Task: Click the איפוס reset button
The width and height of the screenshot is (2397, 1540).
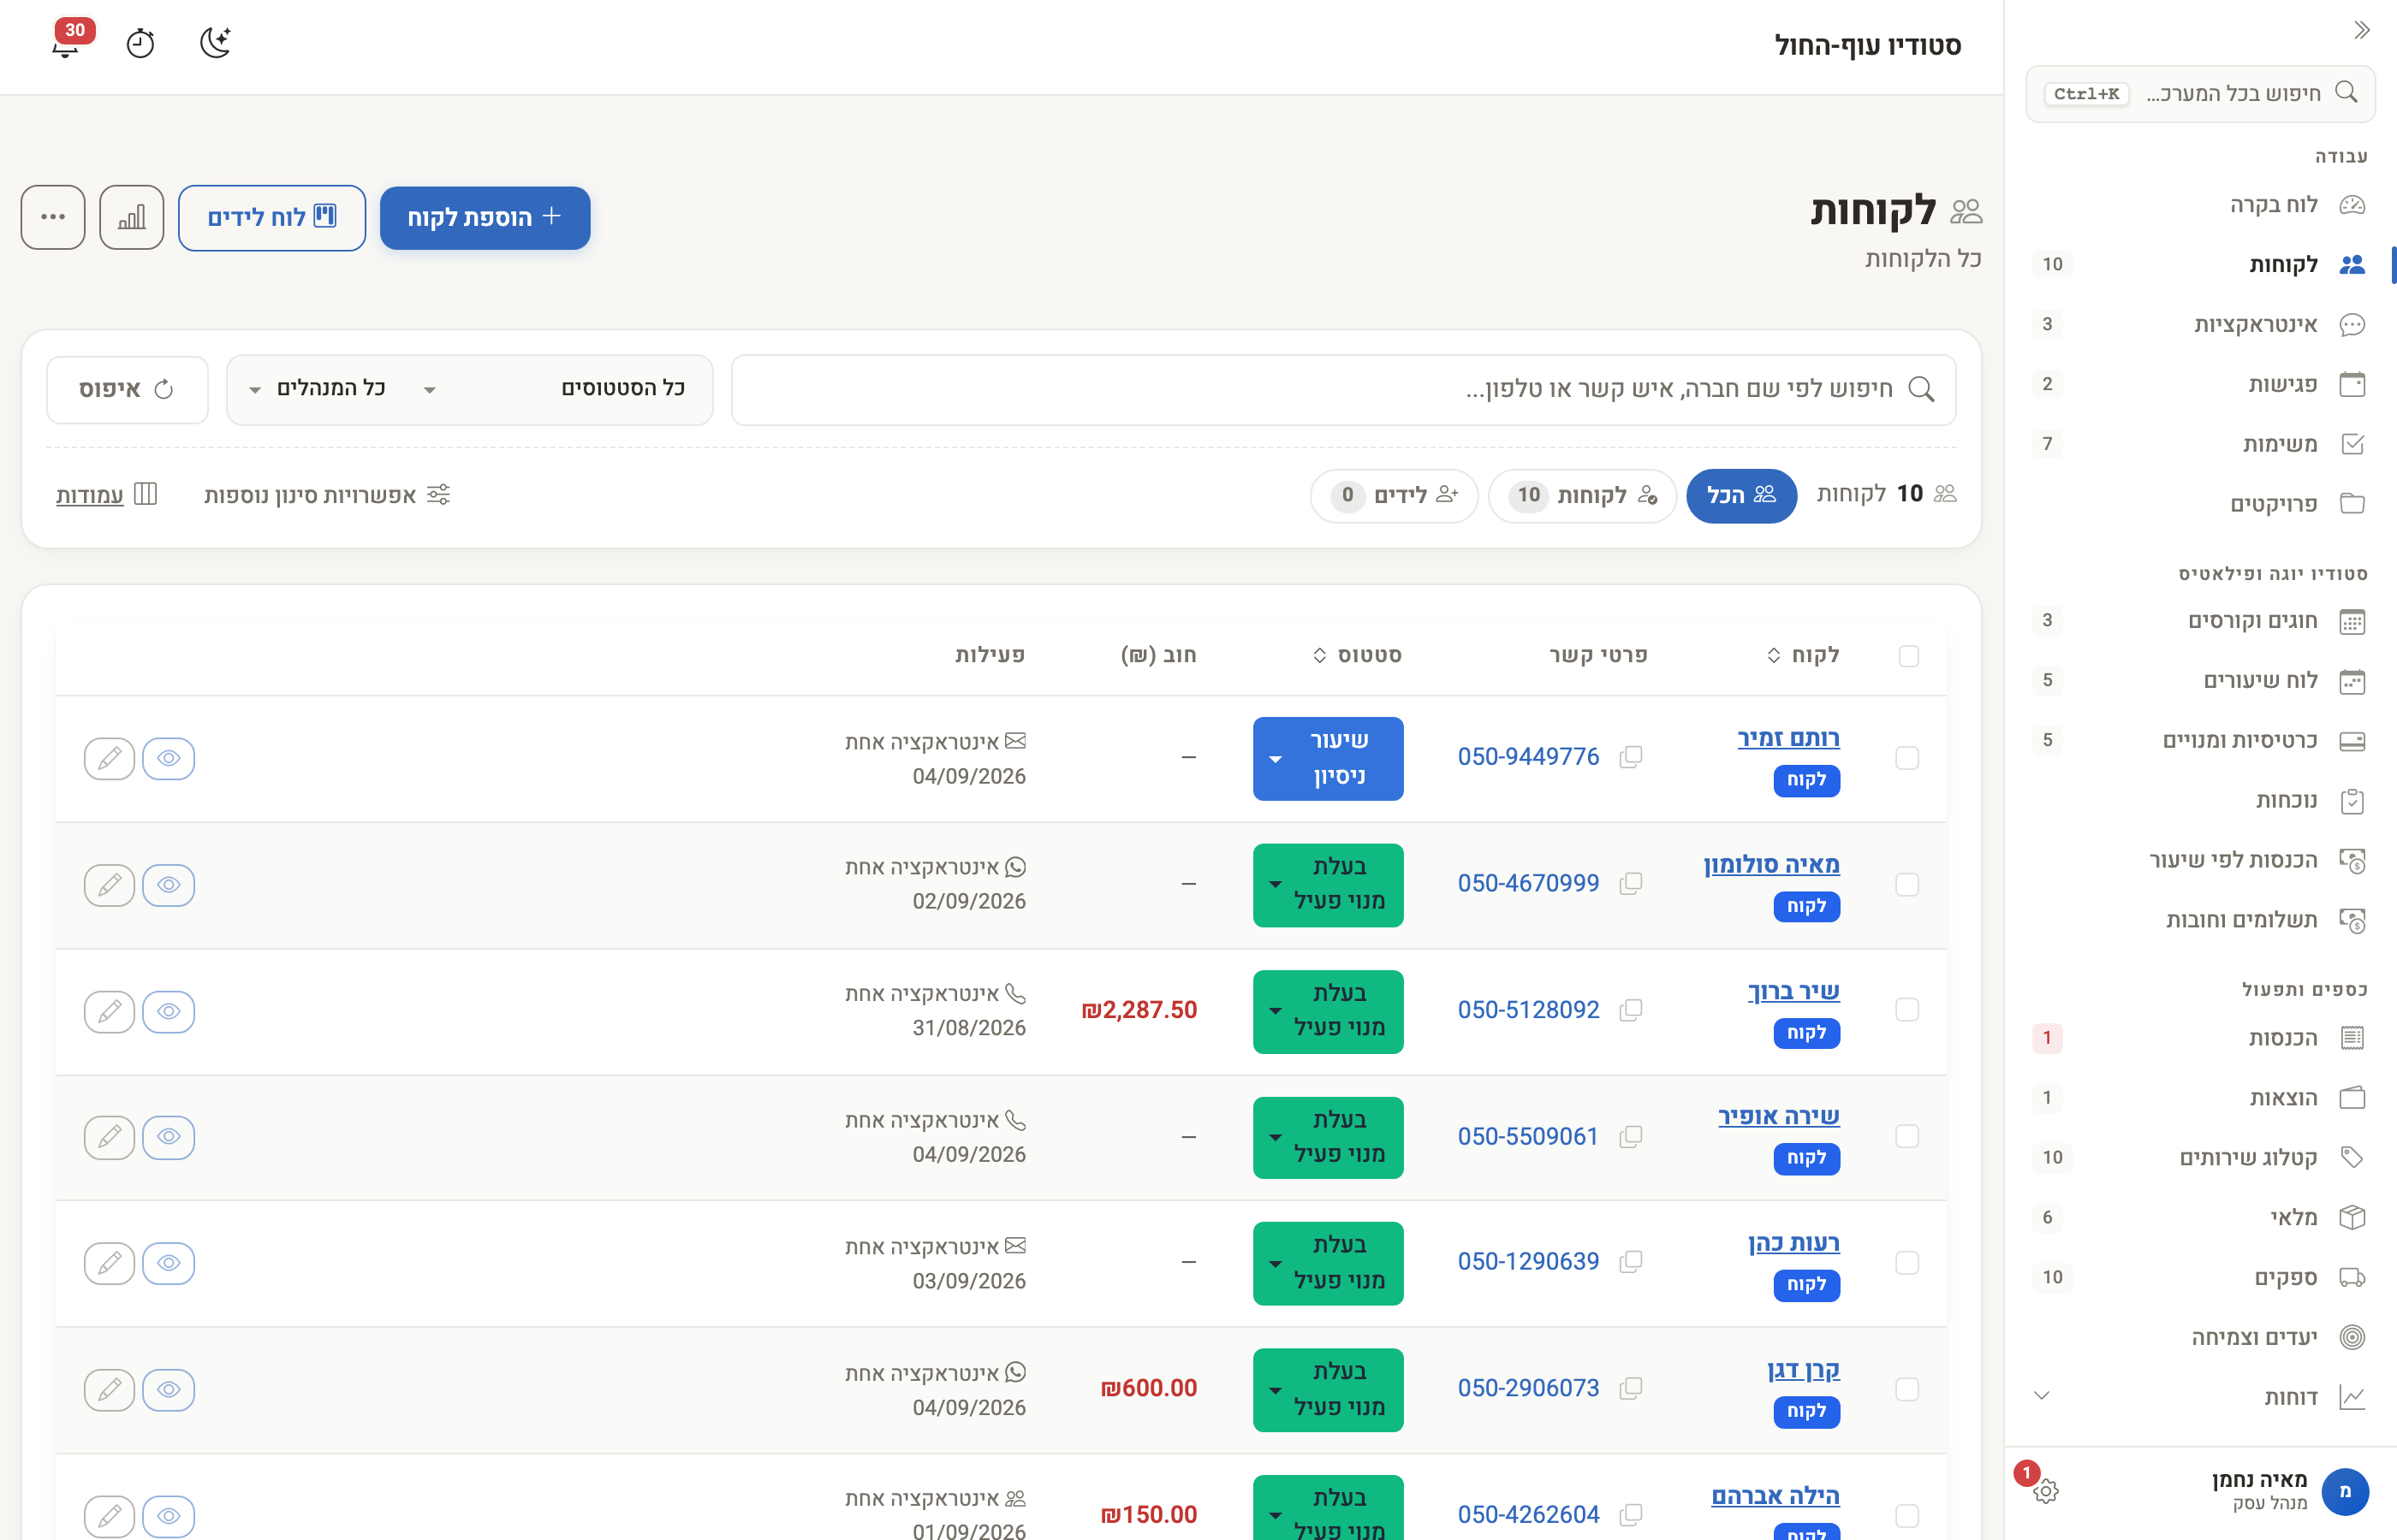Action: [x=127, y=389]
